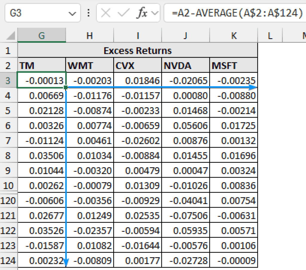
Task: Select the NVDA header cell
Action: click(x=186, y=66)
